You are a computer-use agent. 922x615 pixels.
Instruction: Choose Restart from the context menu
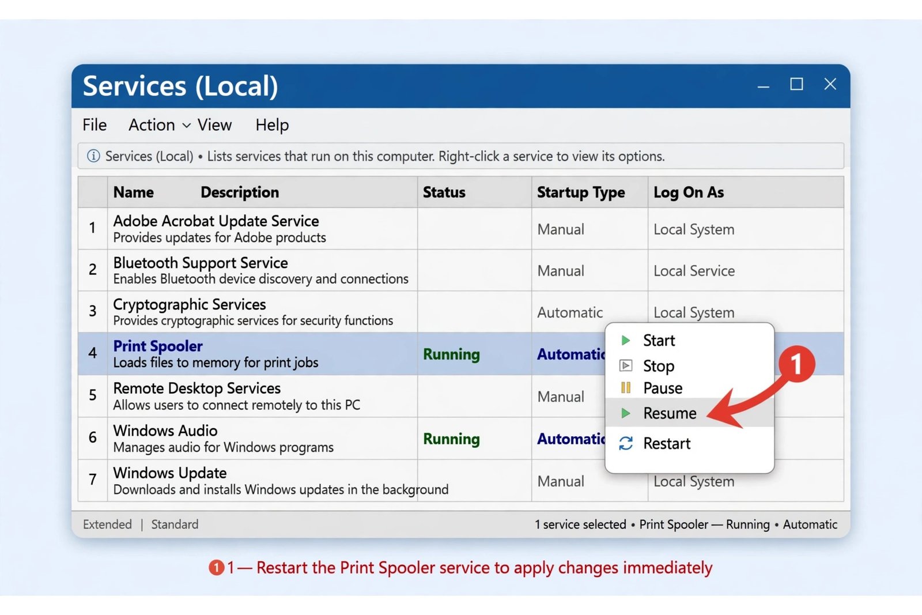(x=689, y=443)
